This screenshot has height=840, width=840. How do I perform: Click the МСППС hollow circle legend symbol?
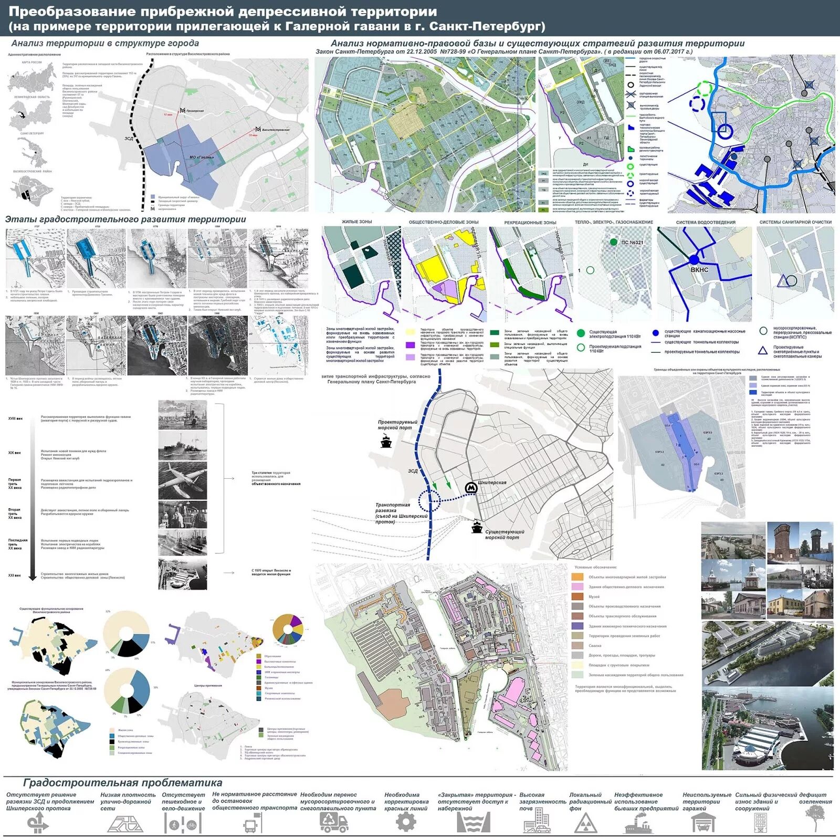763,331
